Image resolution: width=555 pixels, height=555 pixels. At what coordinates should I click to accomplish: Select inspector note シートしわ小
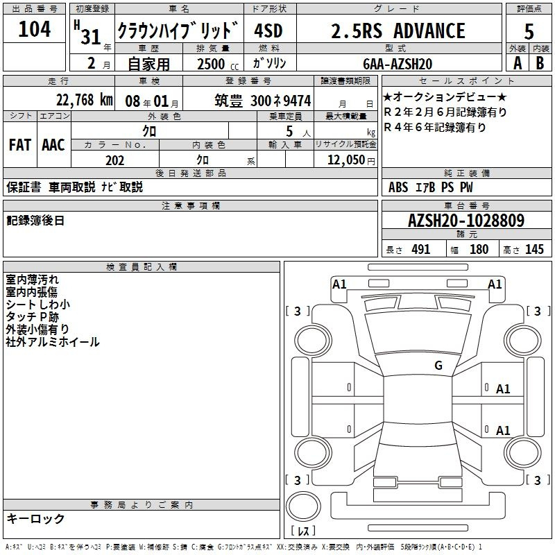click(x=38, y=304)
